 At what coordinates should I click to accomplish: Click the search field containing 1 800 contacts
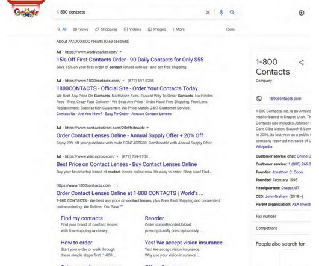click(x=130, y=12)
